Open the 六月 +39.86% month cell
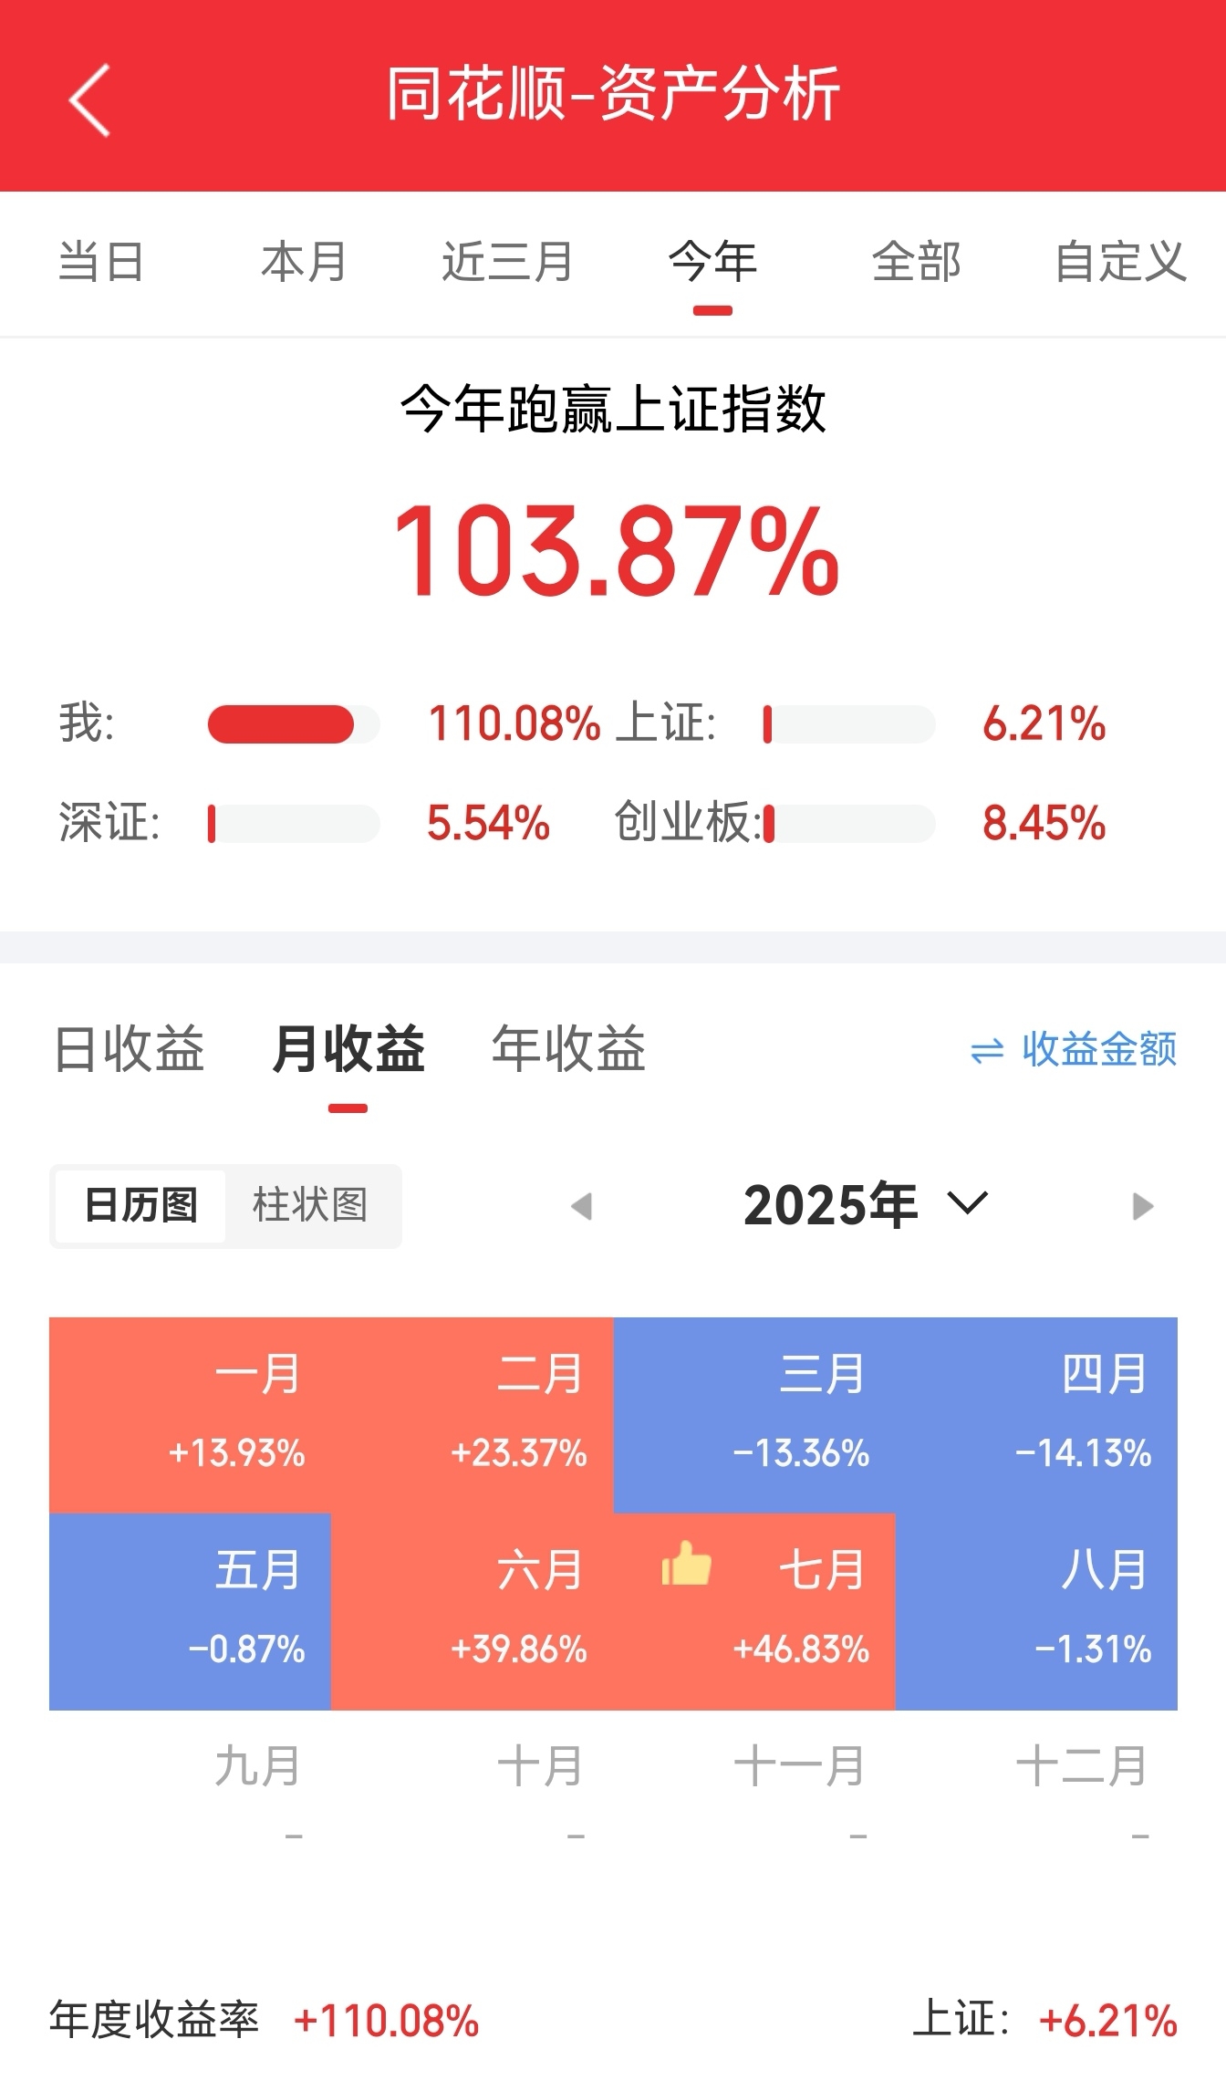 tap(473, 1612)
